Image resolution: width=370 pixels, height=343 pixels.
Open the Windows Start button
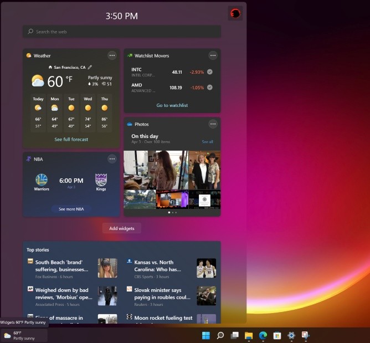[206, 335]
